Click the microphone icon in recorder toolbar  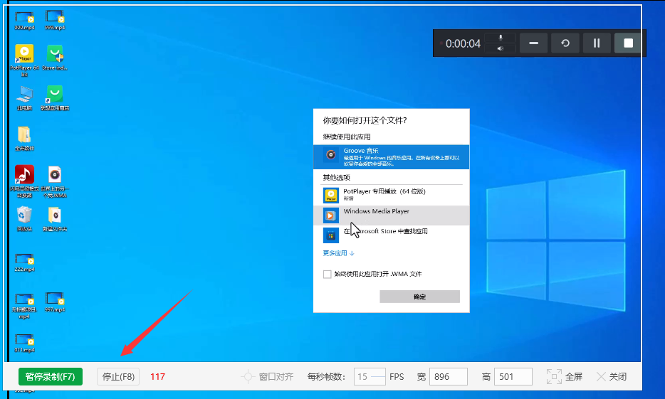click(x=501, y=37)
